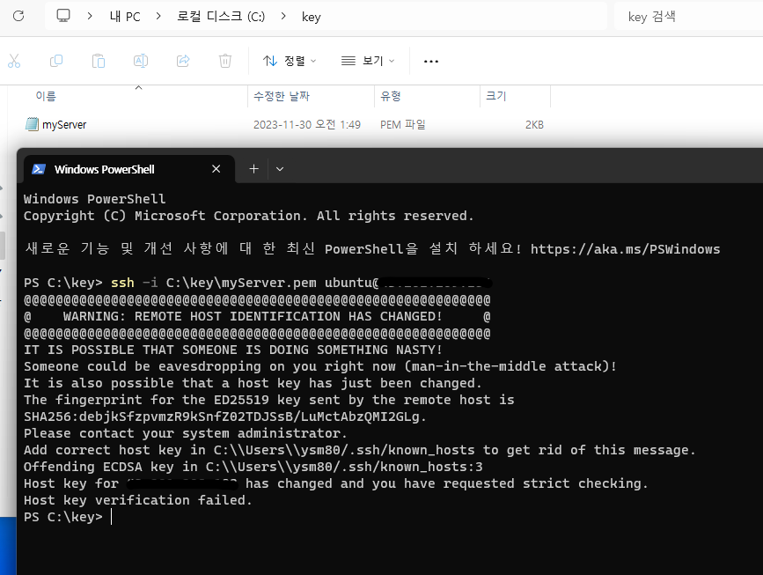Sort by 수정한 날짜 column header
763x575 pixels.
tap(282, 96)
